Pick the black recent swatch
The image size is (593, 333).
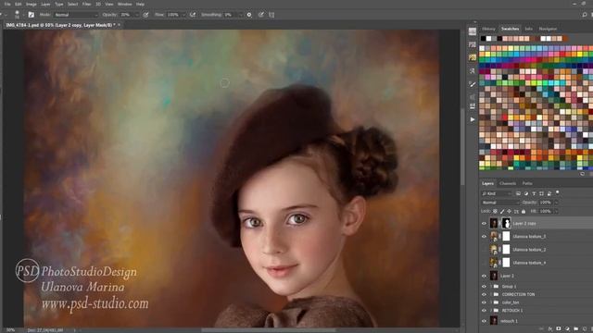483,39
